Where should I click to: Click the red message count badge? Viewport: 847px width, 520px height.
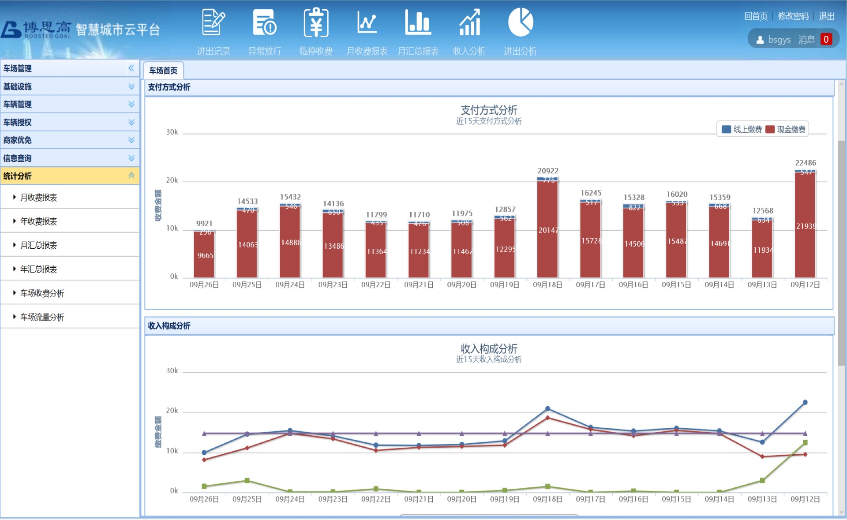pyautogui.click(x=826, y=39)
